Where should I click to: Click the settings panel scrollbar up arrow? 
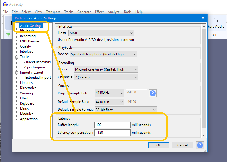point(204,26)
